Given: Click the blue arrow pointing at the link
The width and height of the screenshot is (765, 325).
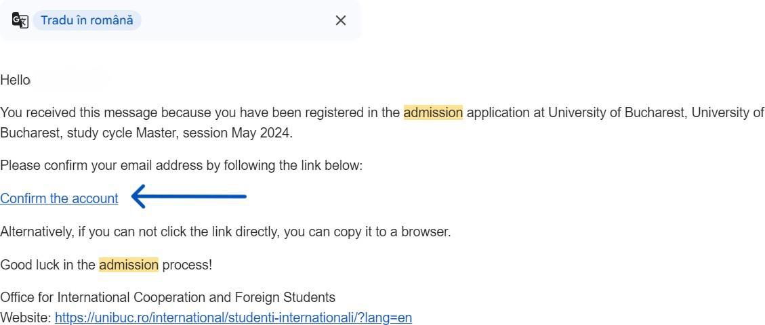Looking at the screenshot, I should 188,197.
